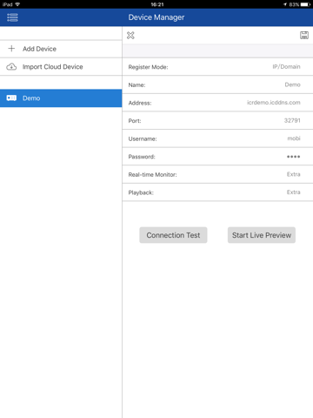Click the cloud download icon
The height and width of the screenshot is (418, 313).
tap(11, 67)
